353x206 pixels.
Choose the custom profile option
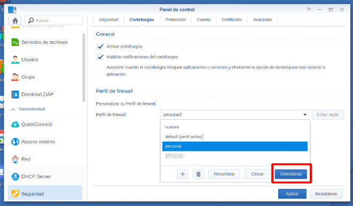[235, 127]
